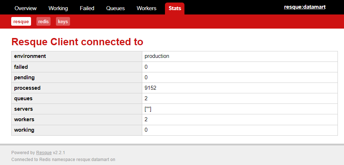Click the resque:datamart namespace label
Screen dimensions: 344x165
pos(305,7)
